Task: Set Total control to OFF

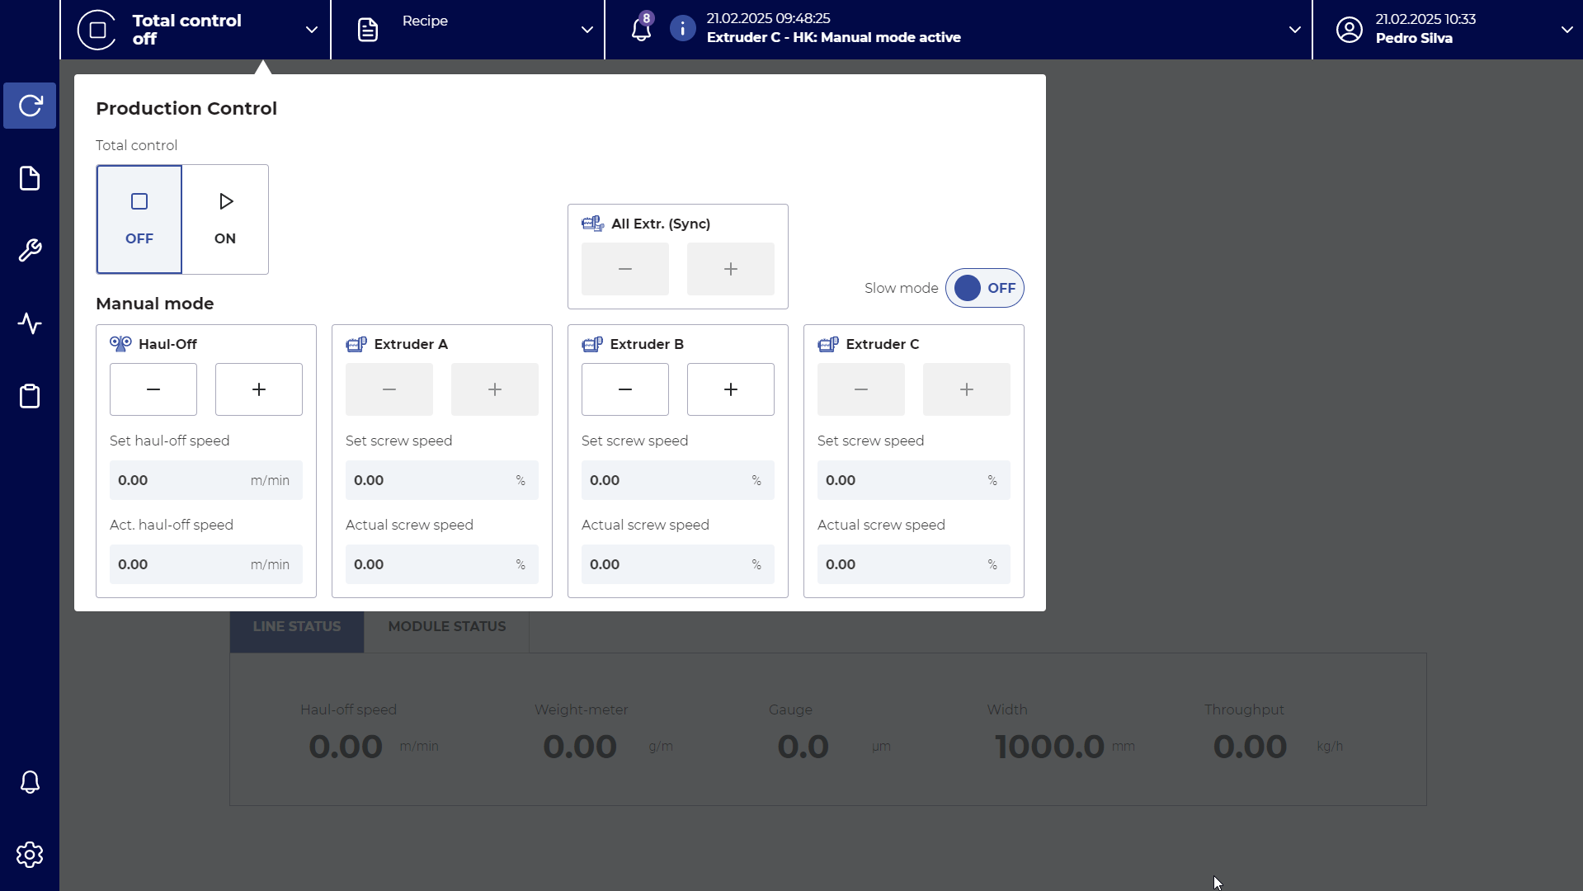Action: tap(139, 219)
